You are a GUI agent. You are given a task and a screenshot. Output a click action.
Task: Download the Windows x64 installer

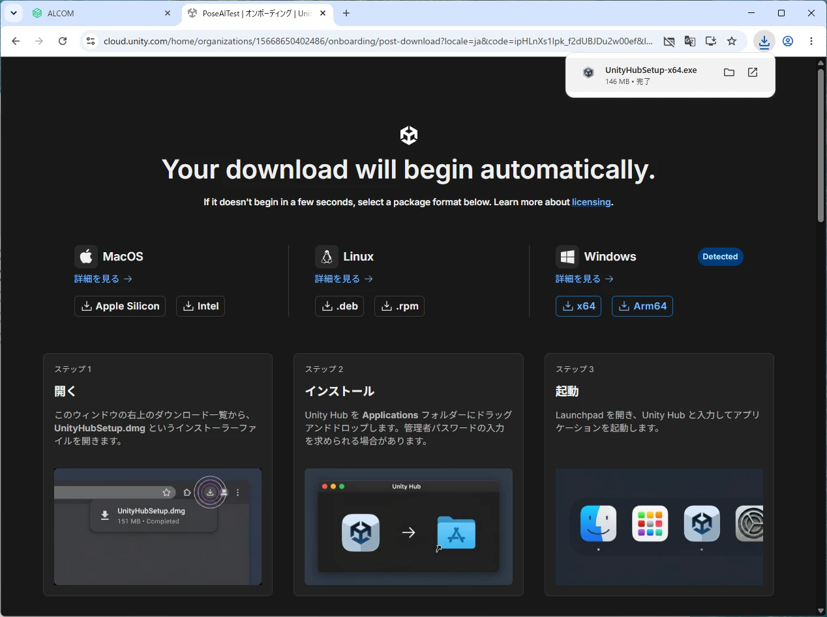tap(579, 306)
